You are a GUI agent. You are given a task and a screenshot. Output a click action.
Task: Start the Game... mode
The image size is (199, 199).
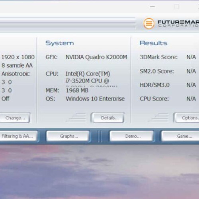[180, 136]
